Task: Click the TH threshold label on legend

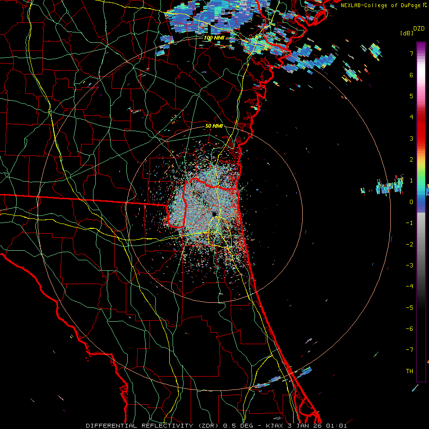Action: [x=409, y=371]
